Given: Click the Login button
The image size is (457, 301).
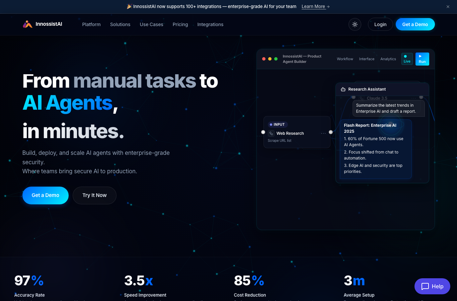Looking at the screenshot, I should [x=380, y=24].
